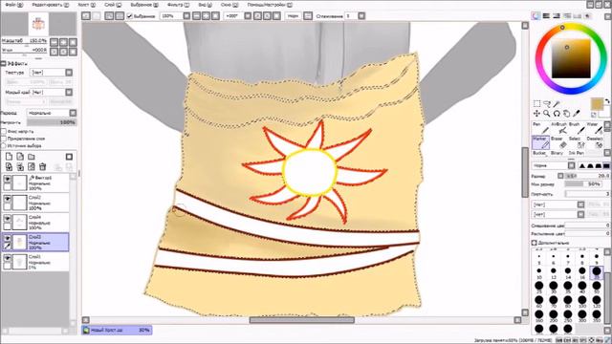The image size is (612, 344).
Task: Show the RGB slider panel icon
Action: [x=546, y=16]
